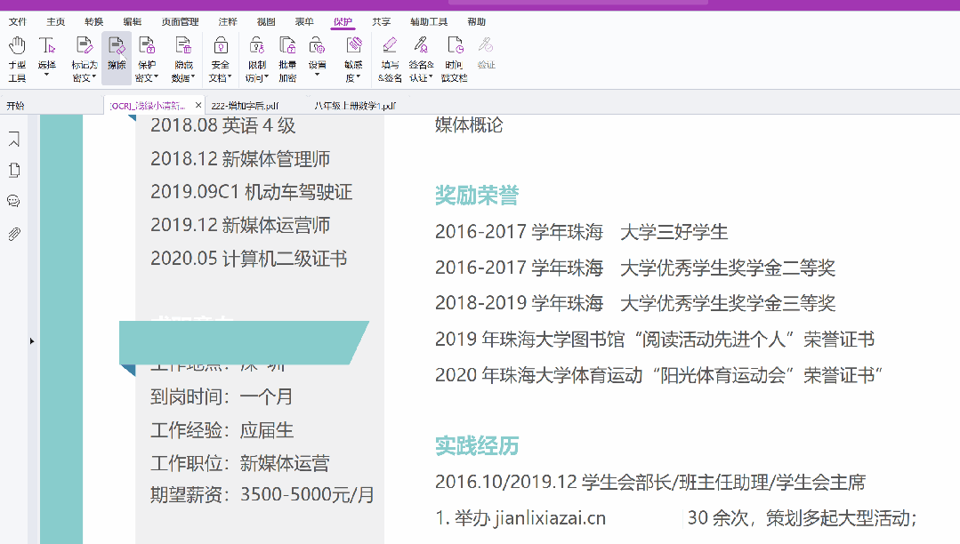The width and height of the screenshot is (960, 544).
Task: Click the 擦除 redaction tool
Action: pos(117,58)
